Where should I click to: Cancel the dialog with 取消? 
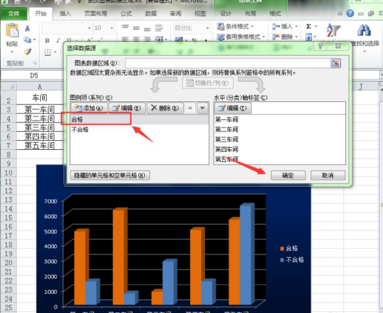tap(328, 175)
